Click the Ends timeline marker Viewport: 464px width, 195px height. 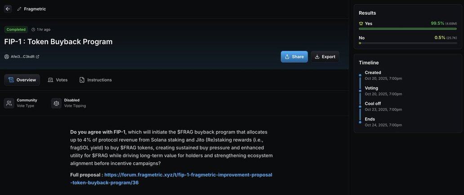360,122
